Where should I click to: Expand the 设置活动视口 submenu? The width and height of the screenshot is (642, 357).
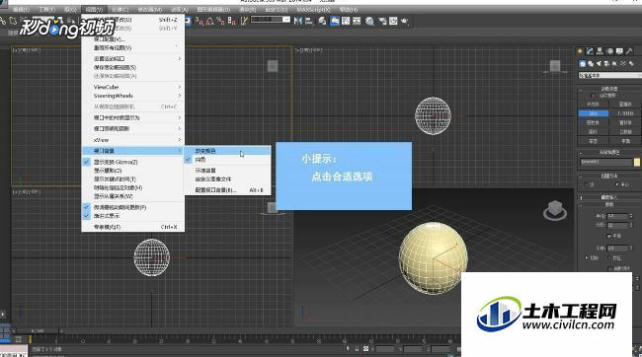coord(133,59)
